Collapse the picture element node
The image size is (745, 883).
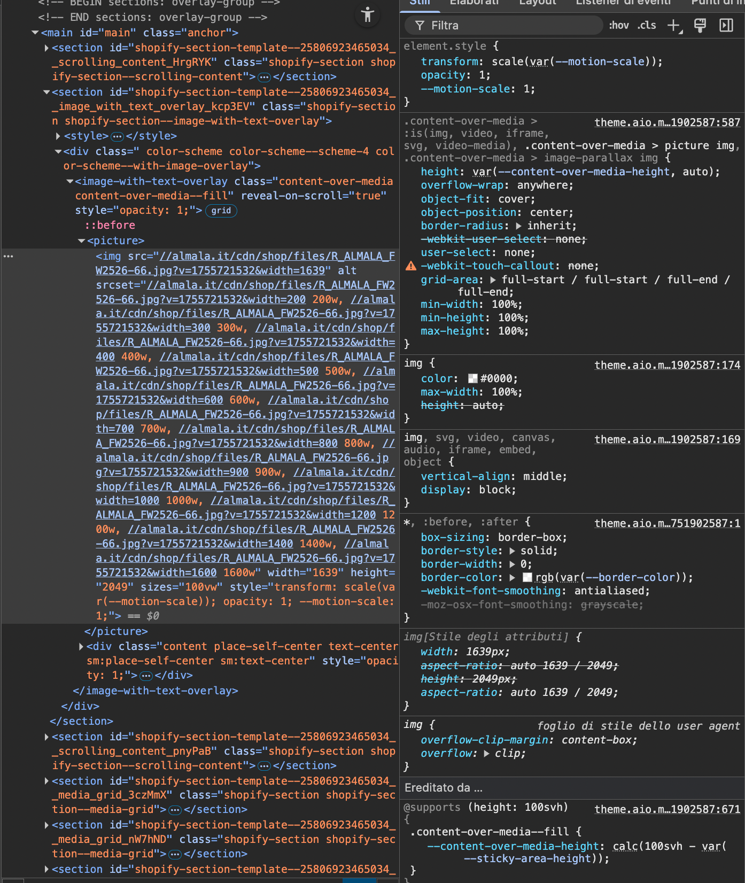[x=82, y=241]
